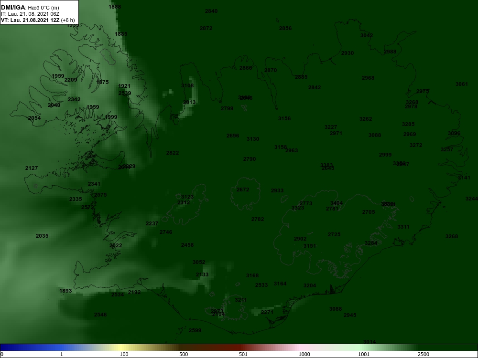Pick the 2856 map value
The image size is (478, 358).
pyautogui.click(x=285, y=28)
